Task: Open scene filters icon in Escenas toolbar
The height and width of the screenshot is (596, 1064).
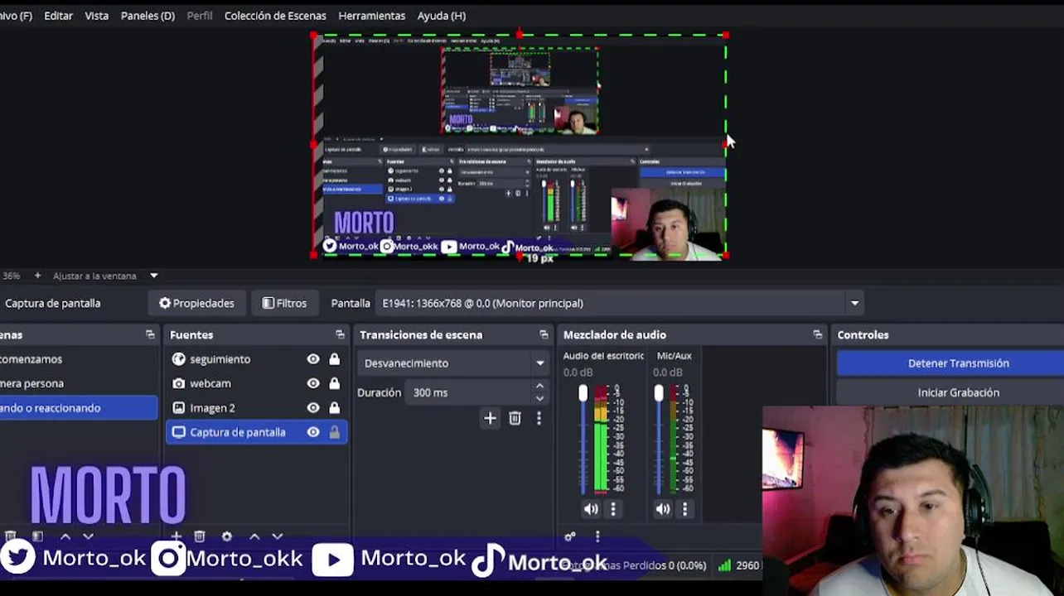Action: click(x=37, y=536)
